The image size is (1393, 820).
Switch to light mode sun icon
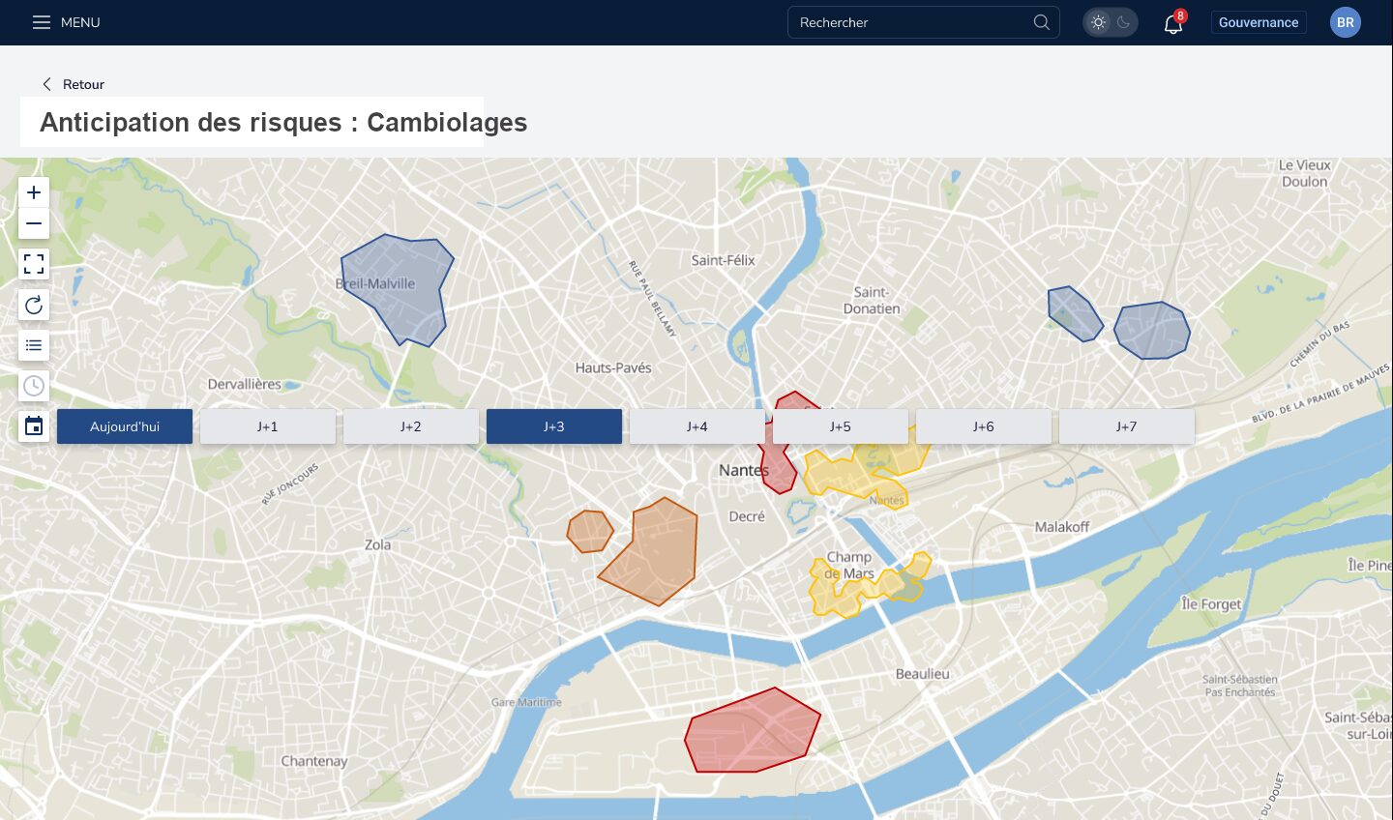coord(1098,22)
